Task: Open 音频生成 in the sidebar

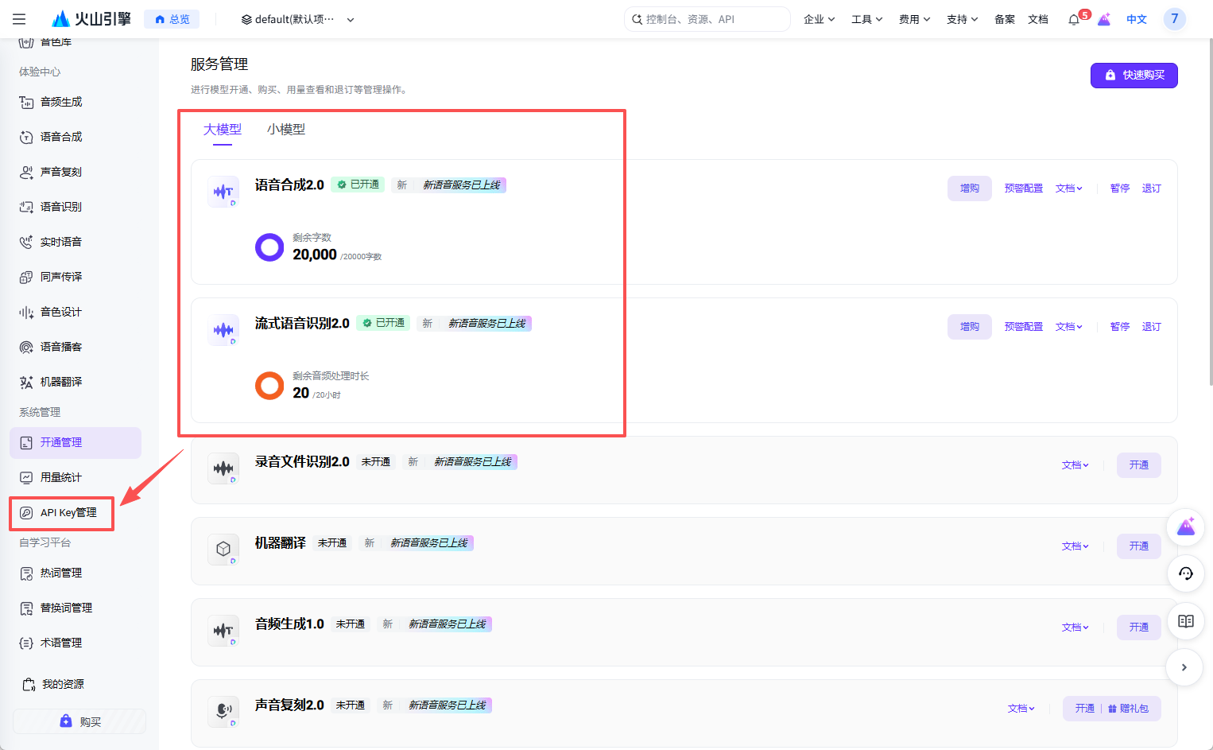Action: coord(76,102)
